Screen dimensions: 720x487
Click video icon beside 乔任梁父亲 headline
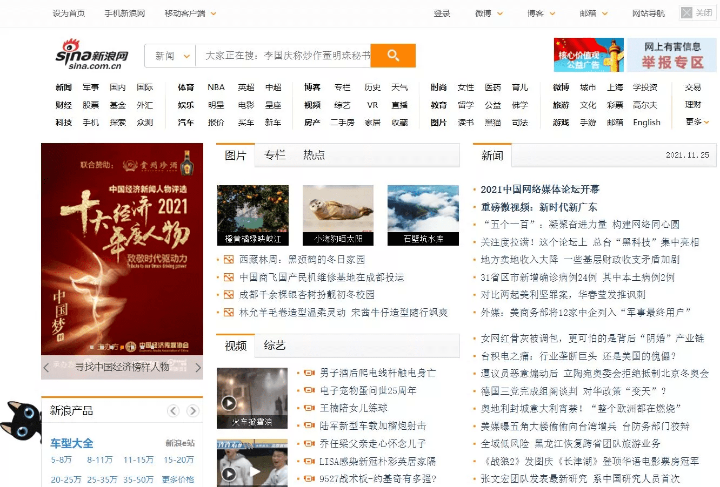click(309, 443)
